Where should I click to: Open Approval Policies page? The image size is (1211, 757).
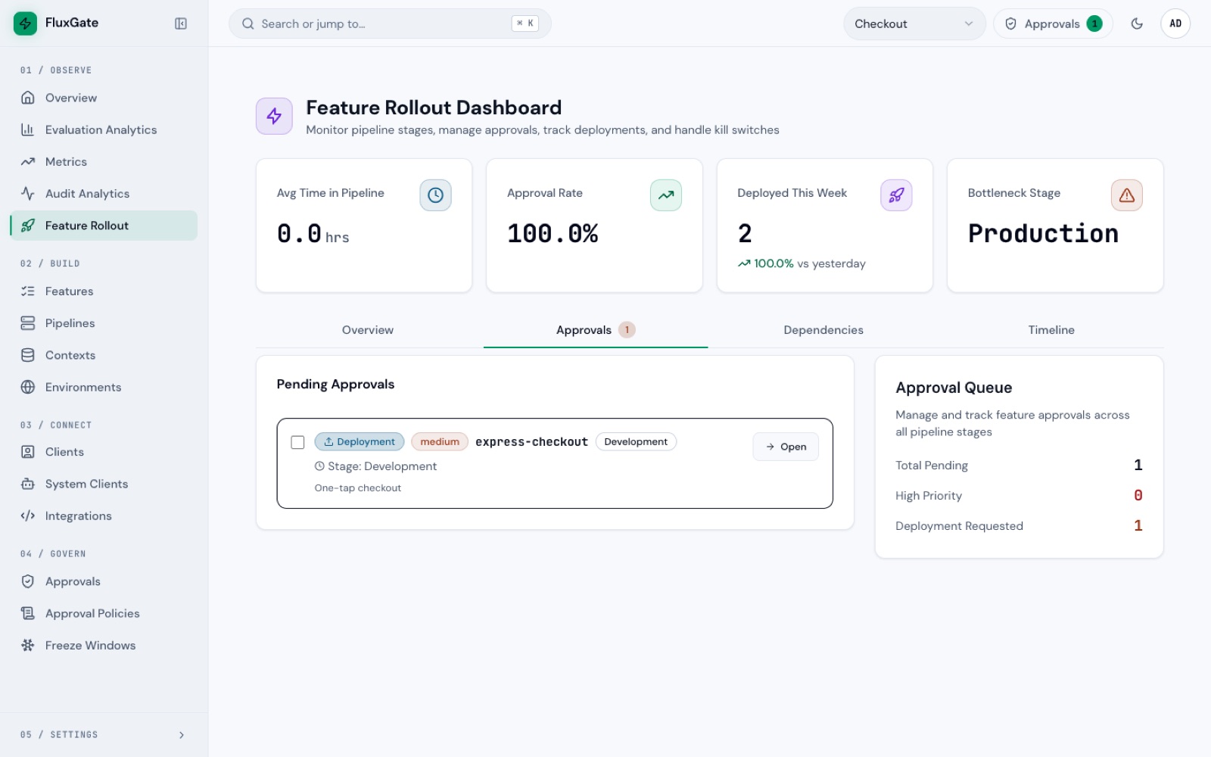click(104, 613)
